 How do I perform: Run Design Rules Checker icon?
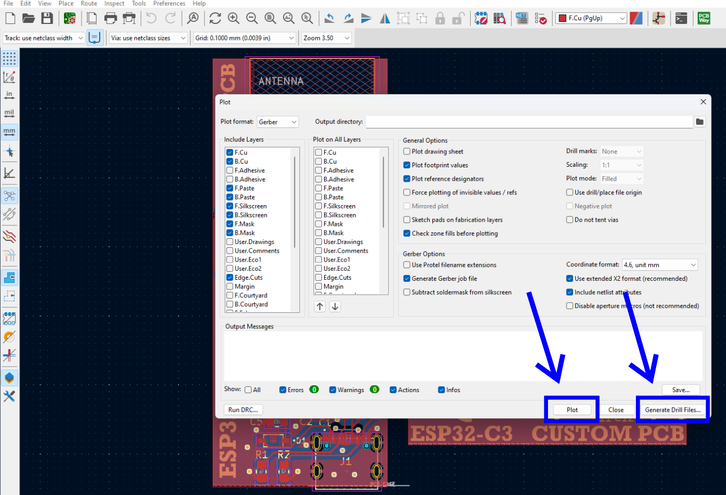[x=541, y=19]
